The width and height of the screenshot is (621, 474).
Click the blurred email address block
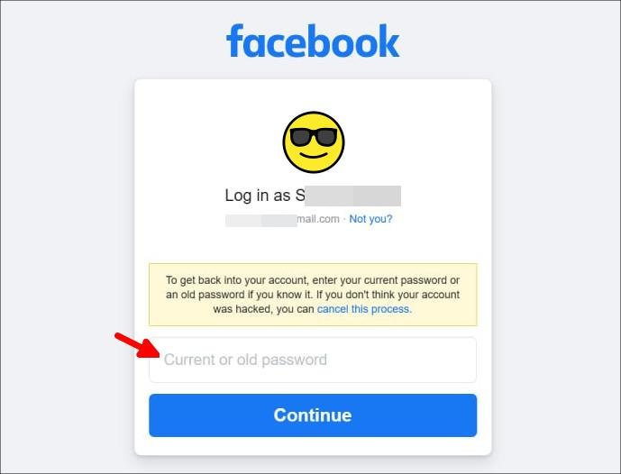click(261, 221)
